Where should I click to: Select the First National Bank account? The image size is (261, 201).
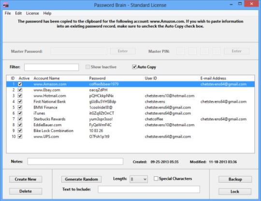click(x=49, y=101)
